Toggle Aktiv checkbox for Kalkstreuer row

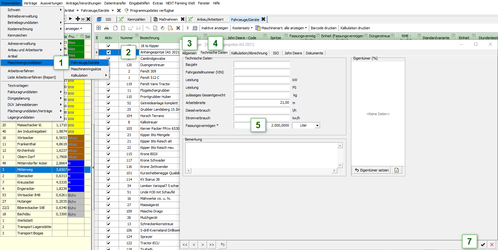[x=108, y=122]
